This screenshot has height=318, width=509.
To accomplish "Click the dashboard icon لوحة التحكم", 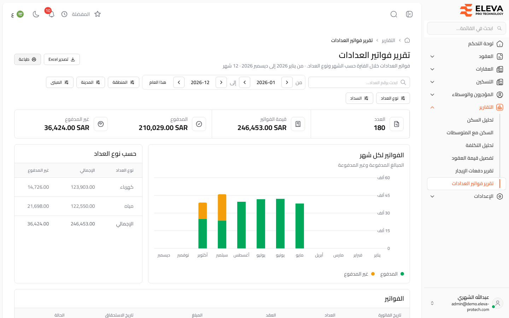I will click(x=500, y=44).
